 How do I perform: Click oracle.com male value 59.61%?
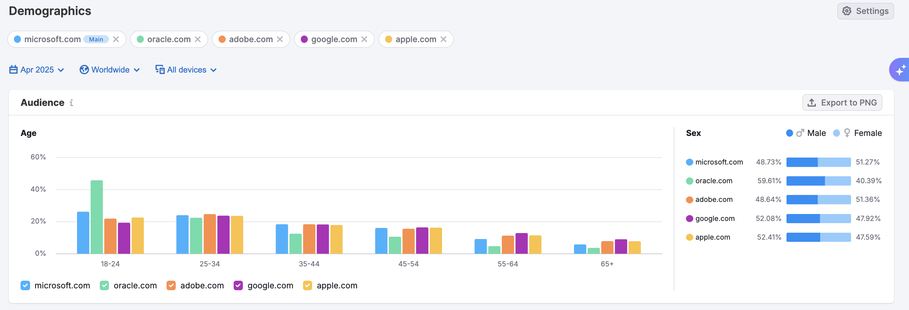tap(769, 181)
